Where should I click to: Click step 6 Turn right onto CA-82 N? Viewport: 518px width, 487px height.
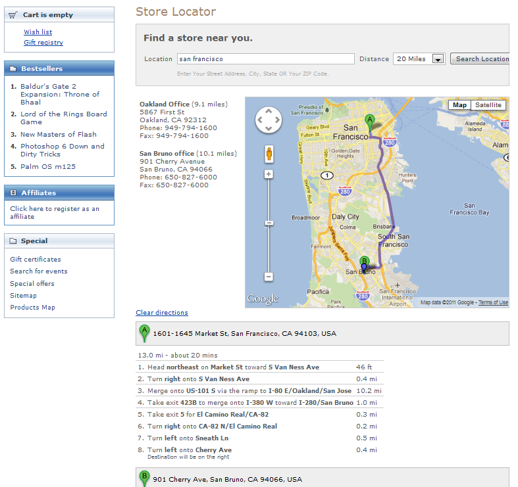point(260,427)
